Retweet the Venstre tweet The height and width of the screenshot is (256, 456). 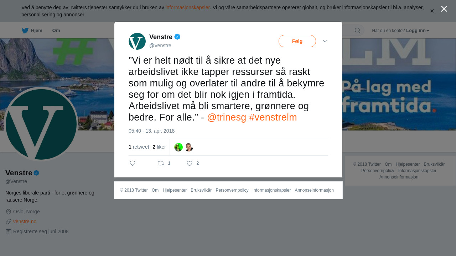click(x=161, y=163)
